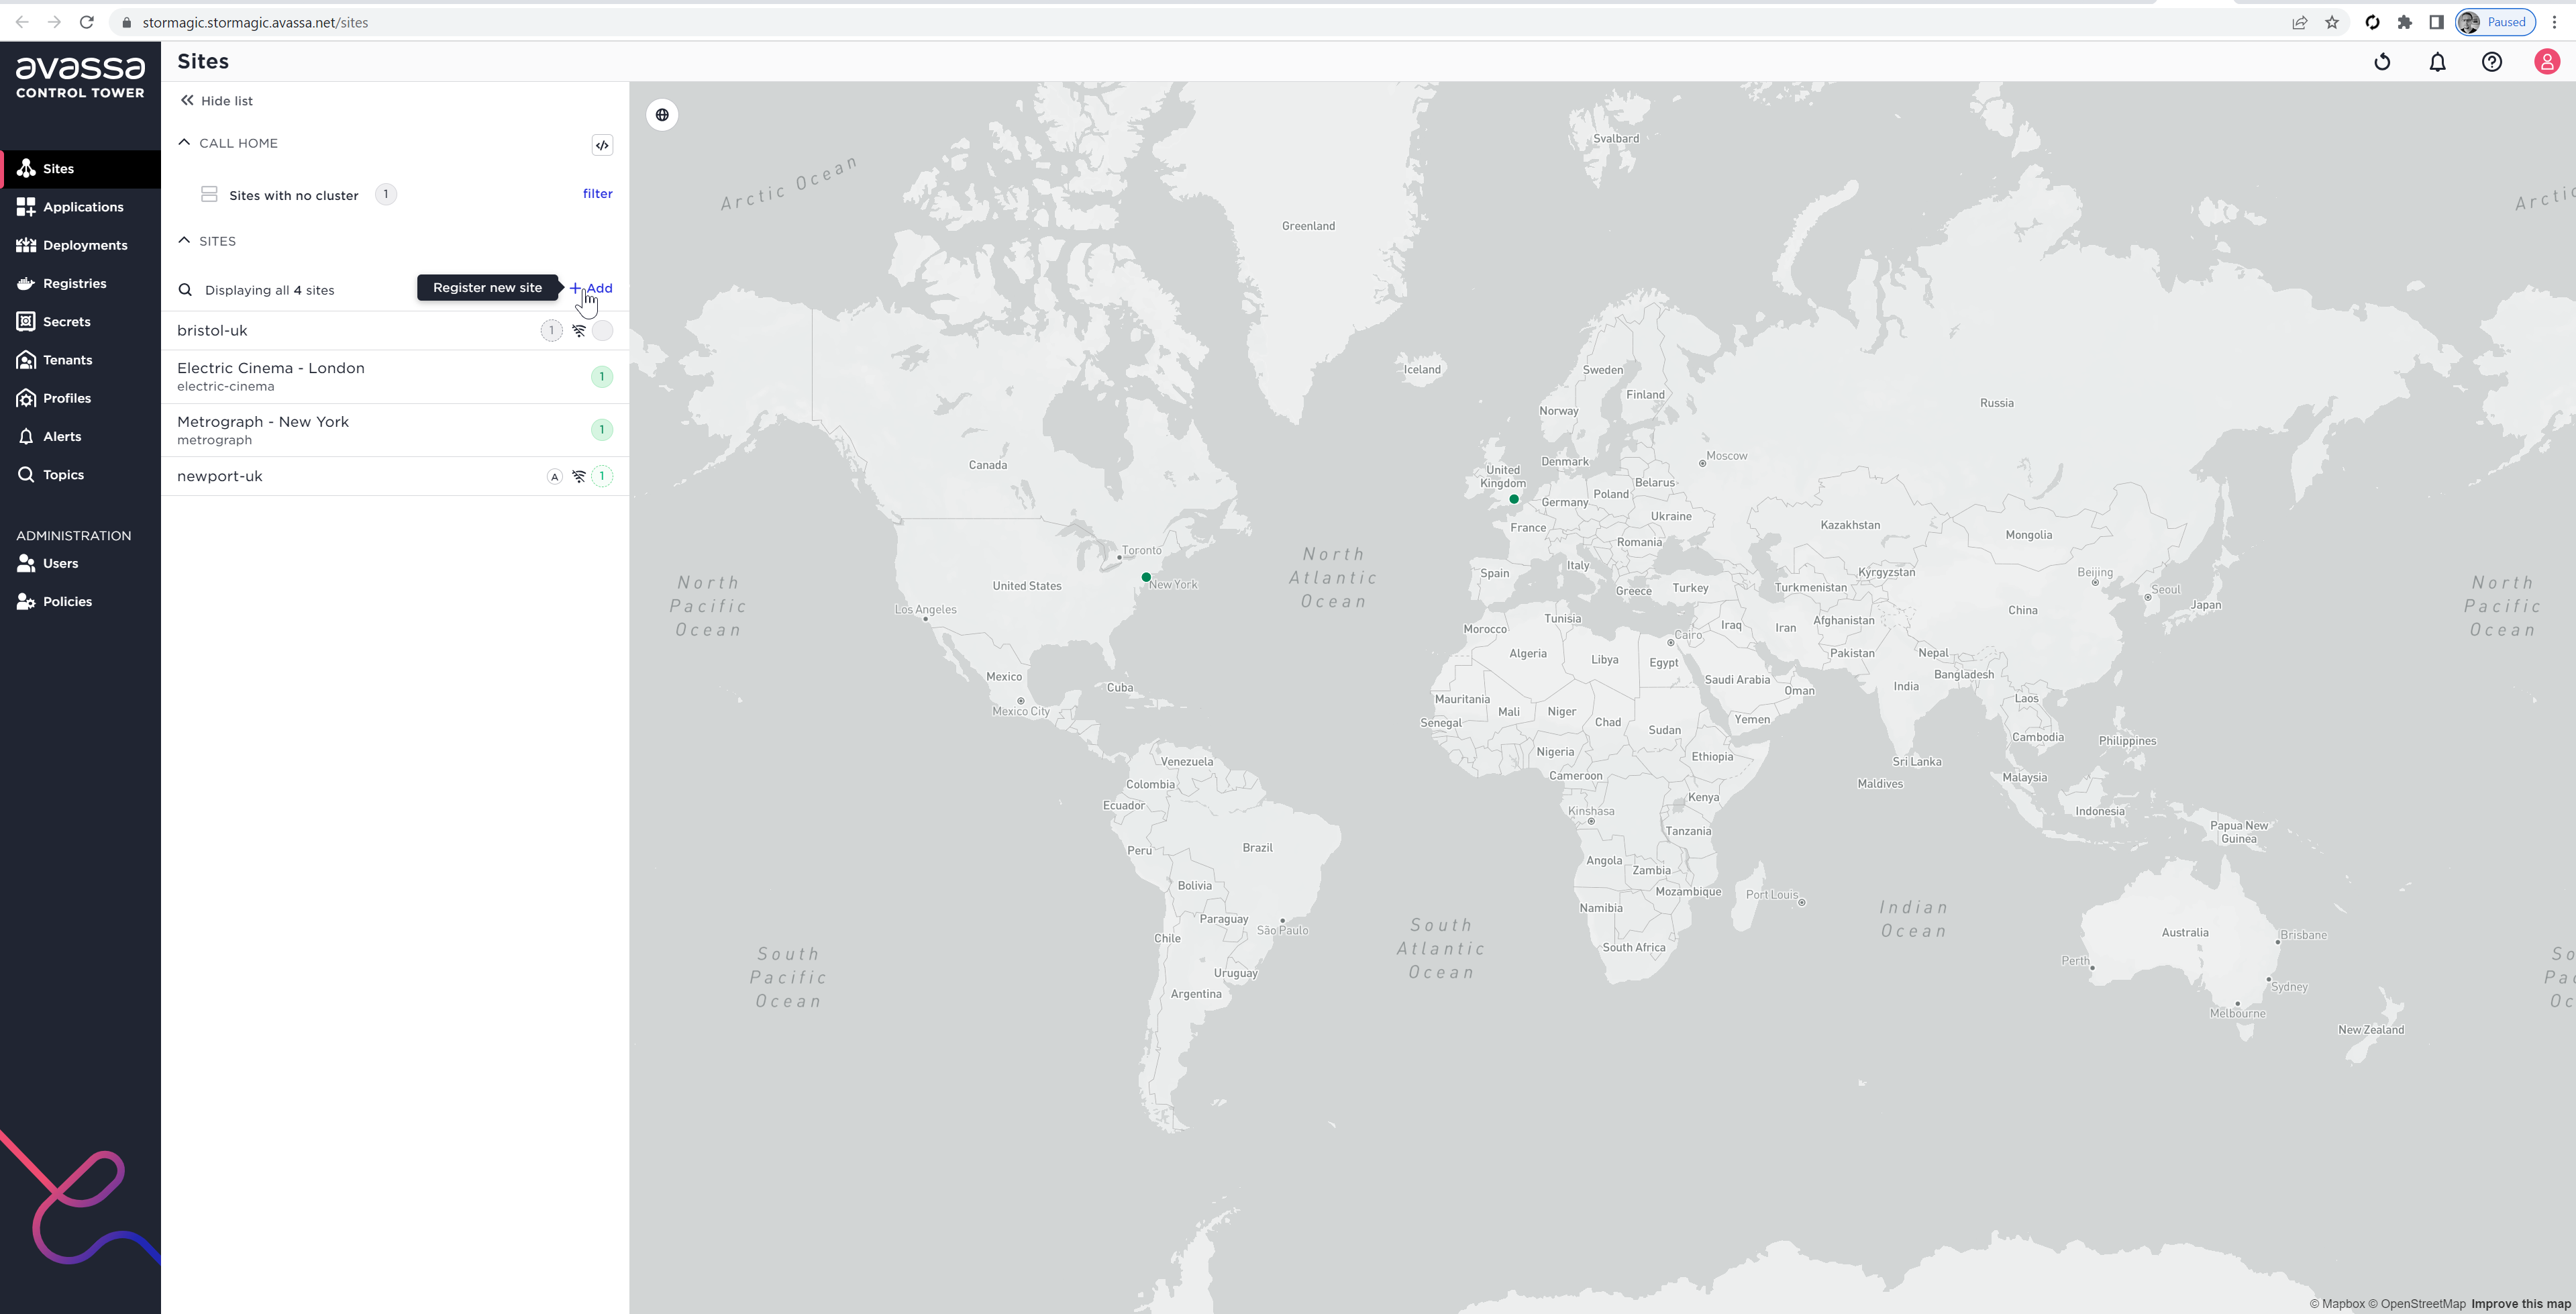Image resolution: width=2576 pixels, height=1314 pixels.
Task: Reload the page with browser refresh button
Action: (x=87, y=22)
